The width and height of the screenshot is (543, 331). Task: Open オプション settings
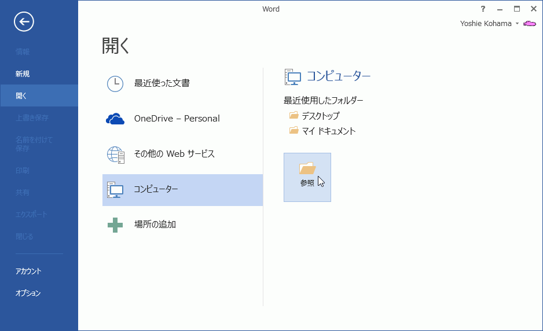pyautogui.click(x=28, y=293)
